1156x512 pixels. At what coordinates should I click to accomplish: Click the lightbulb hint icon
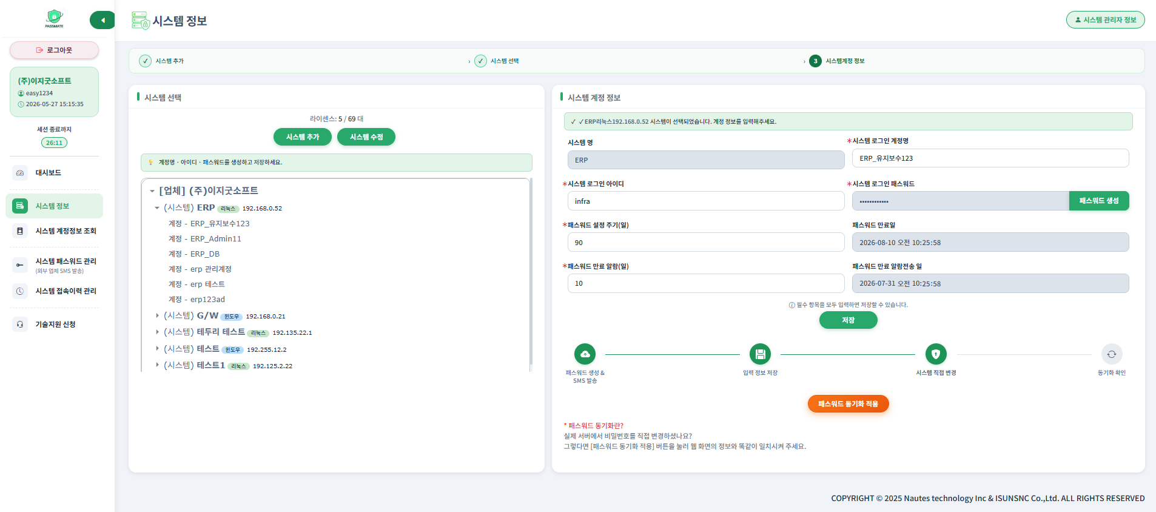[150, 163]
